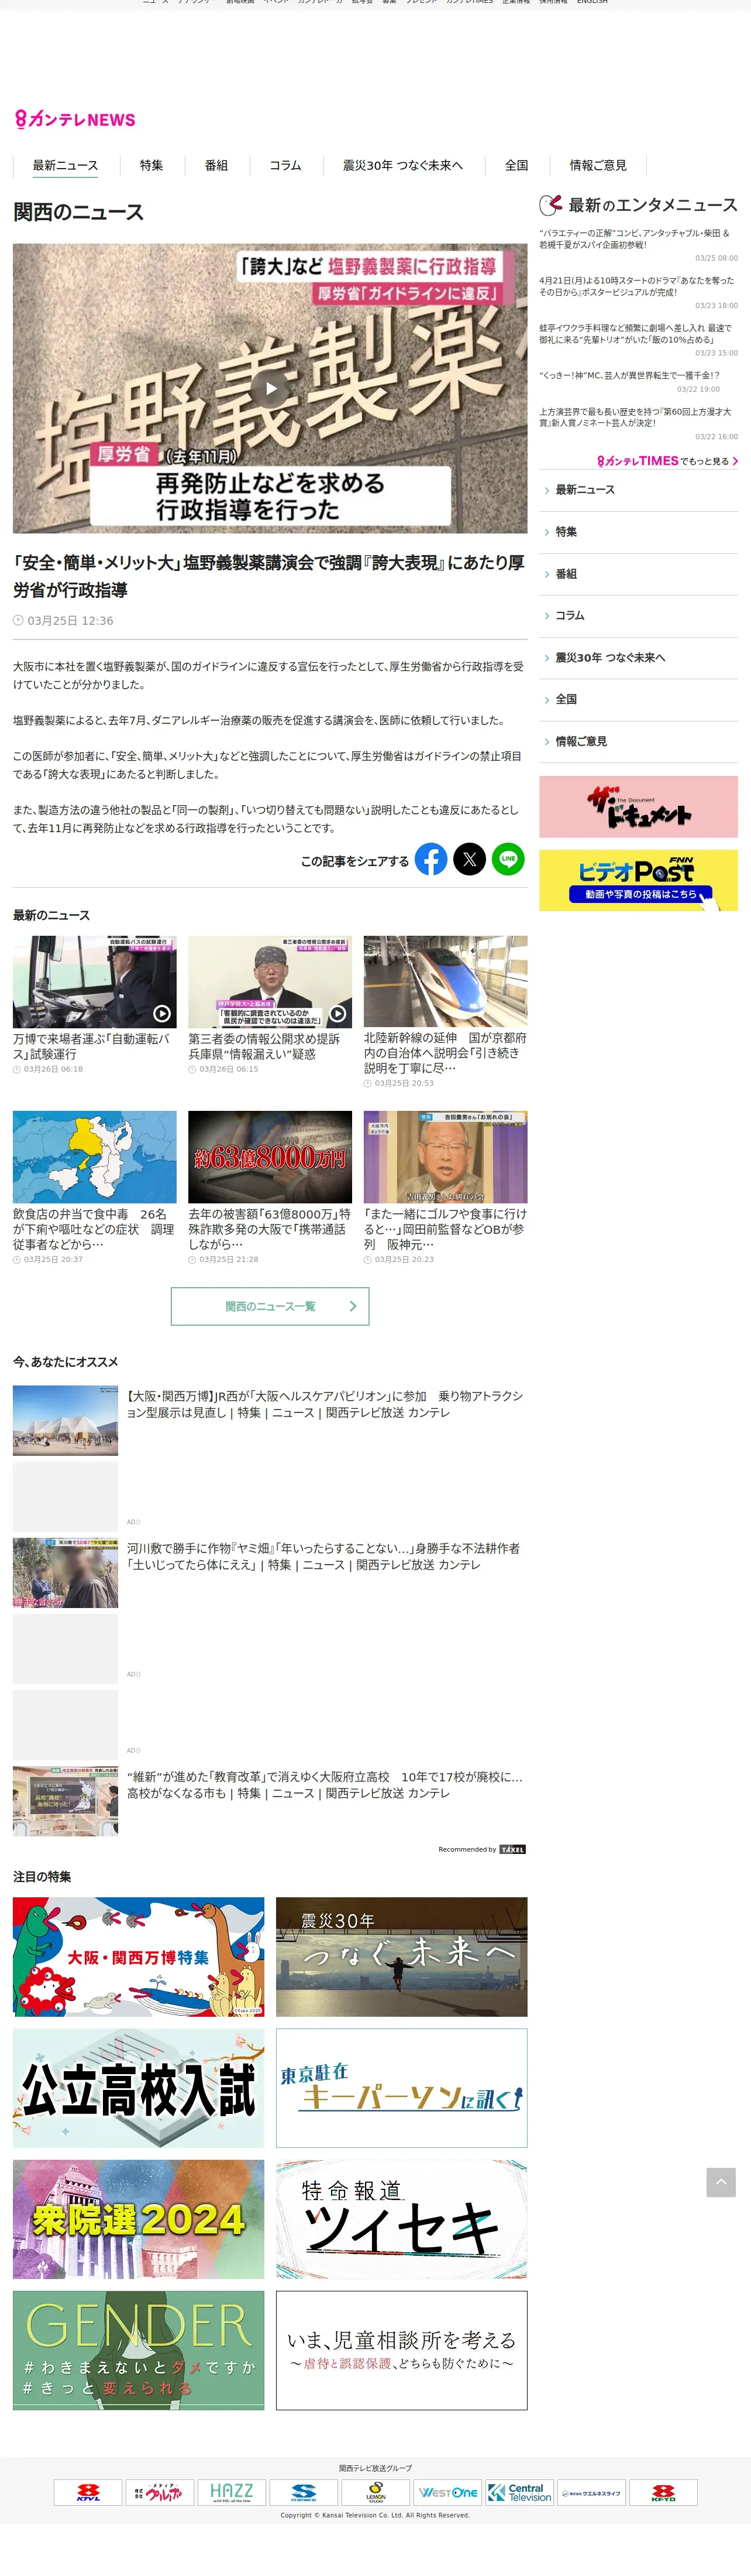The height and width of the screenshot is (2576, 751).
Task: Click the WestOne logo in footer
Action: pos(447,2492)
